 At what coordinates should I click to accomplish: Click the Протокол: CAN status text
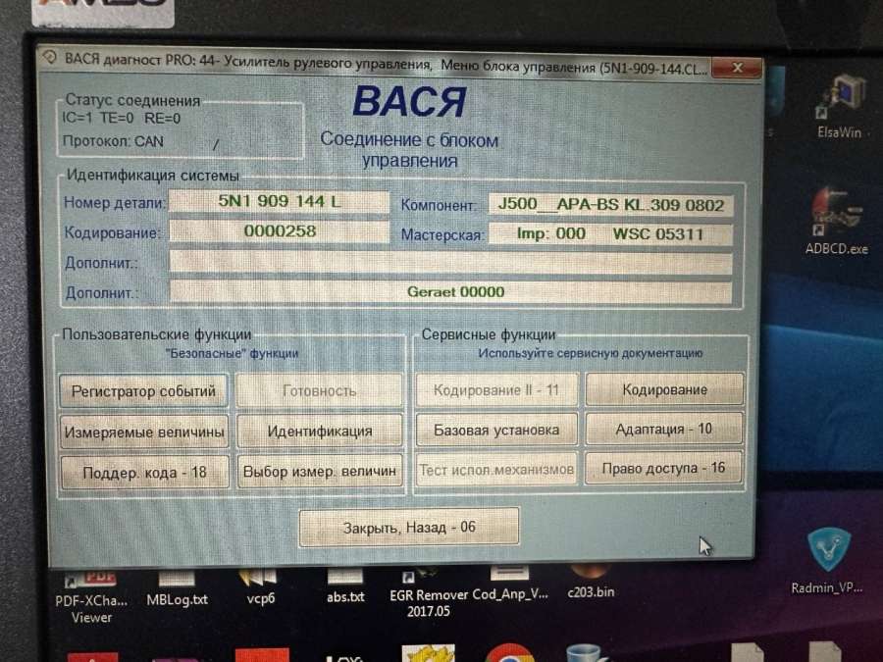point(113,141)
